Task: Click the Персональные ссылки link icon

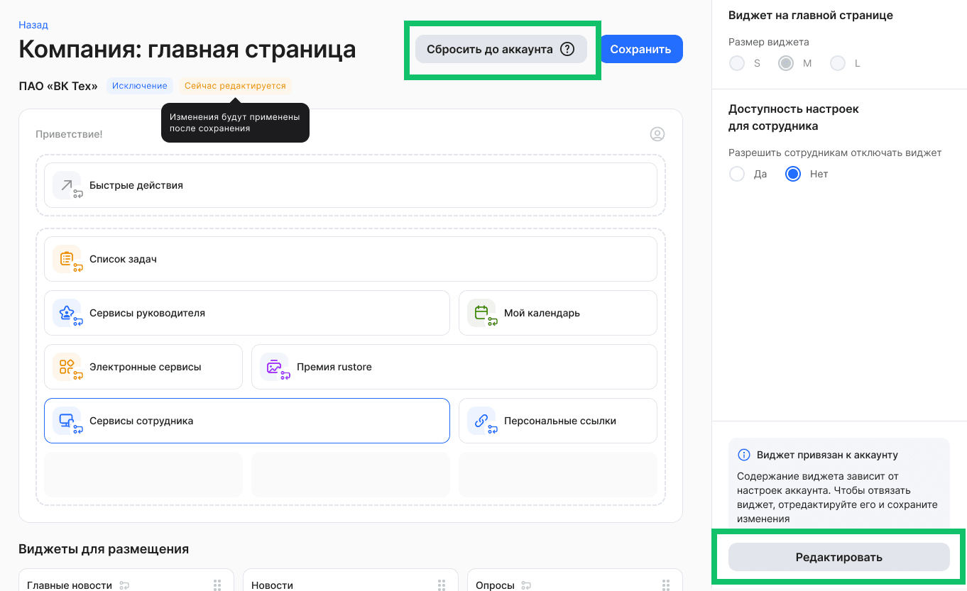Action: click(481, 421)
